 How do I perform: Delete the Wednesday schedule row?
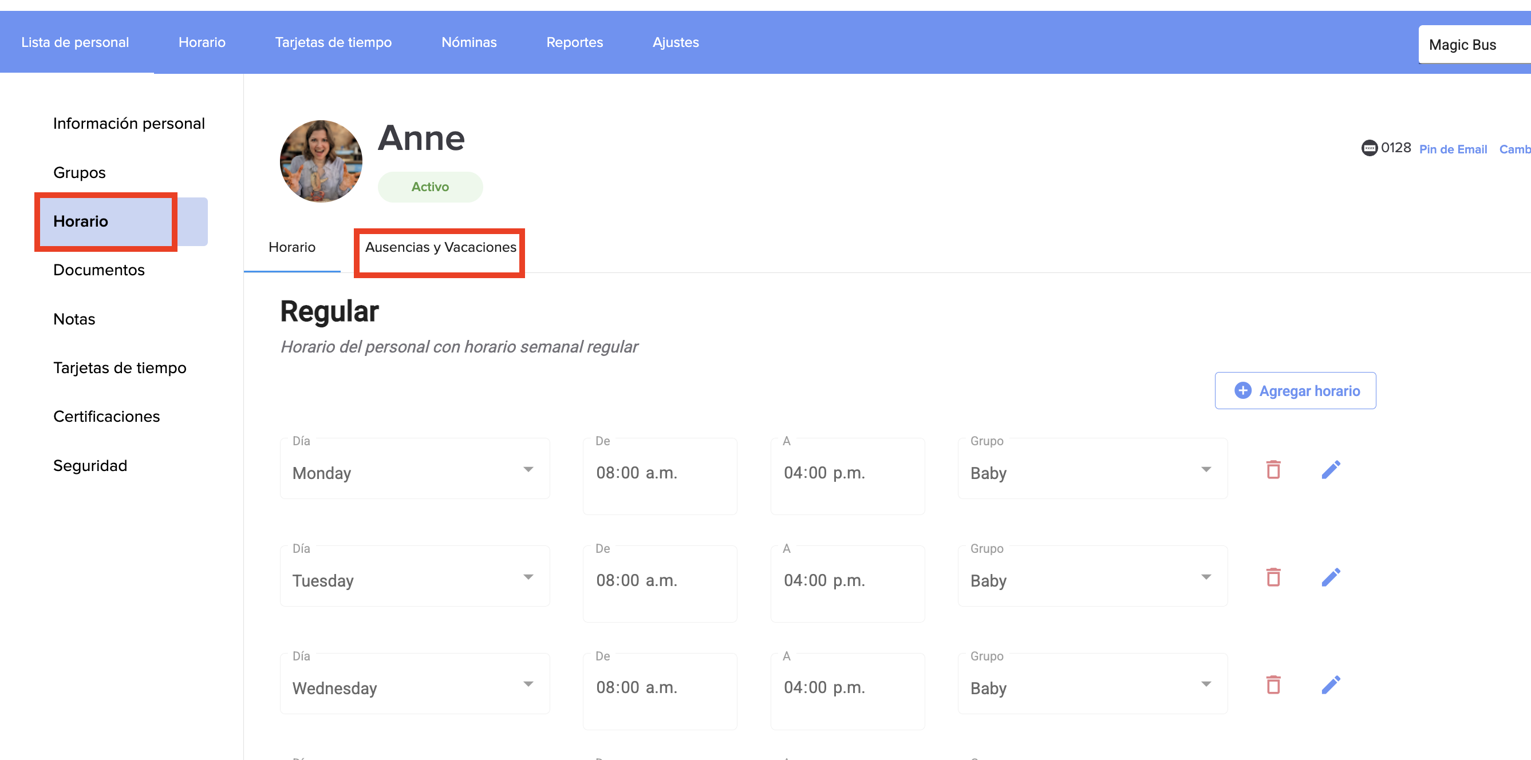[1272, 684]
